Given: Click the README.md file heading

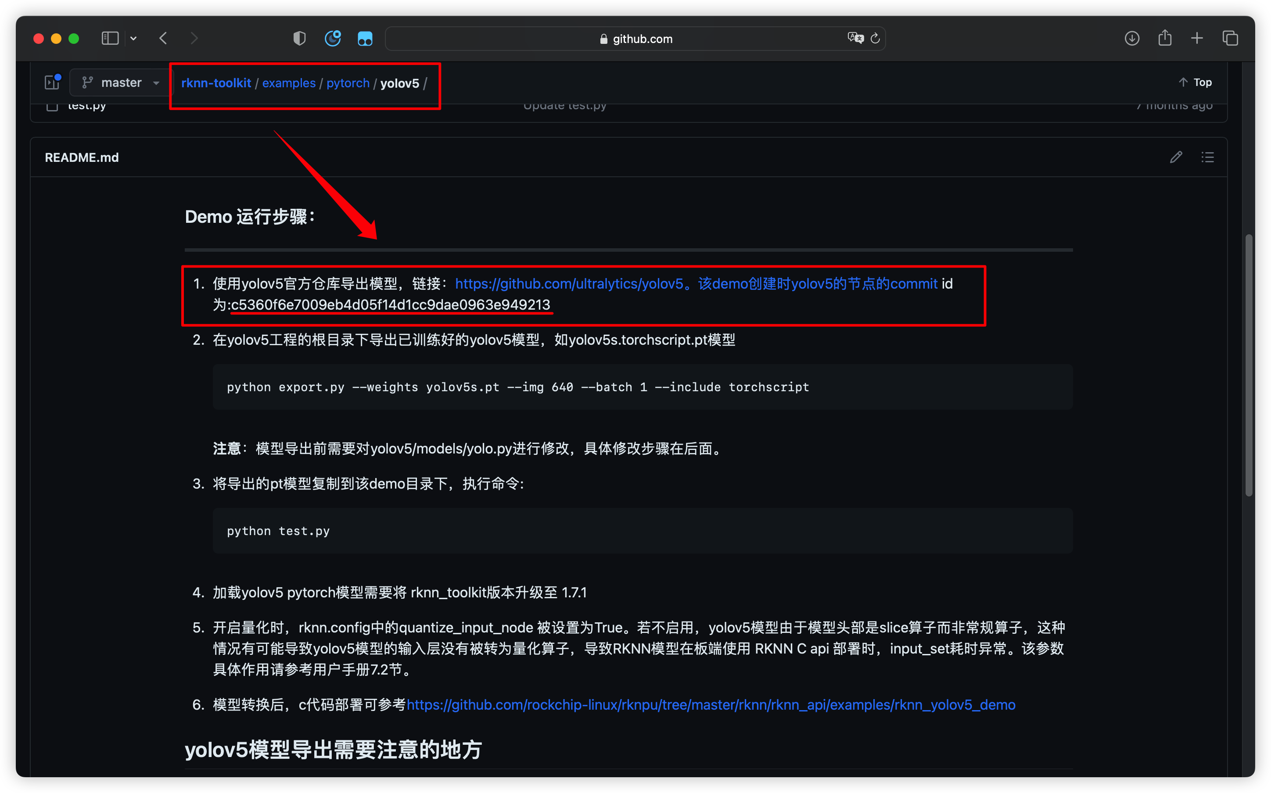Looking at the screenshot, I should 82,157.
